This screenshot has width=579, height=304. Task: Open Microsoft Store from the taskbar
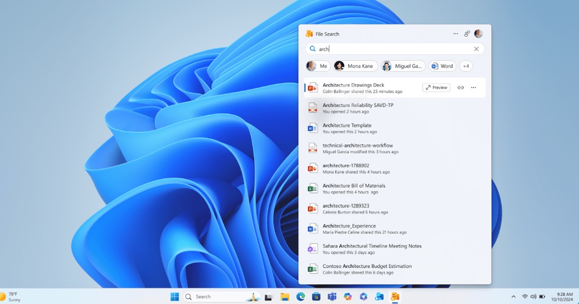pos(316,296)
